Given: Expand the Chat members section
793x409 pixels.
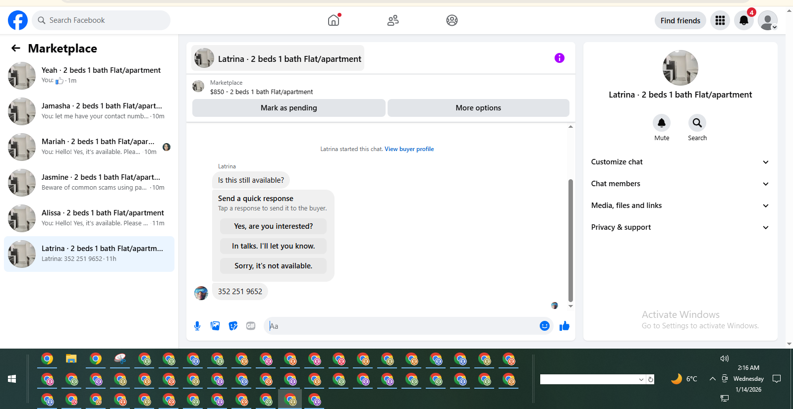Looking at the screenshot, I should tap(680, 184).
